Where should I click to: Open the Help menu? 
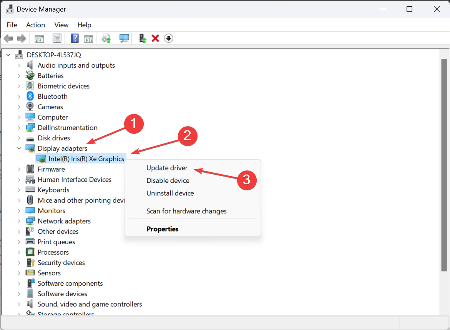[84, 25]
